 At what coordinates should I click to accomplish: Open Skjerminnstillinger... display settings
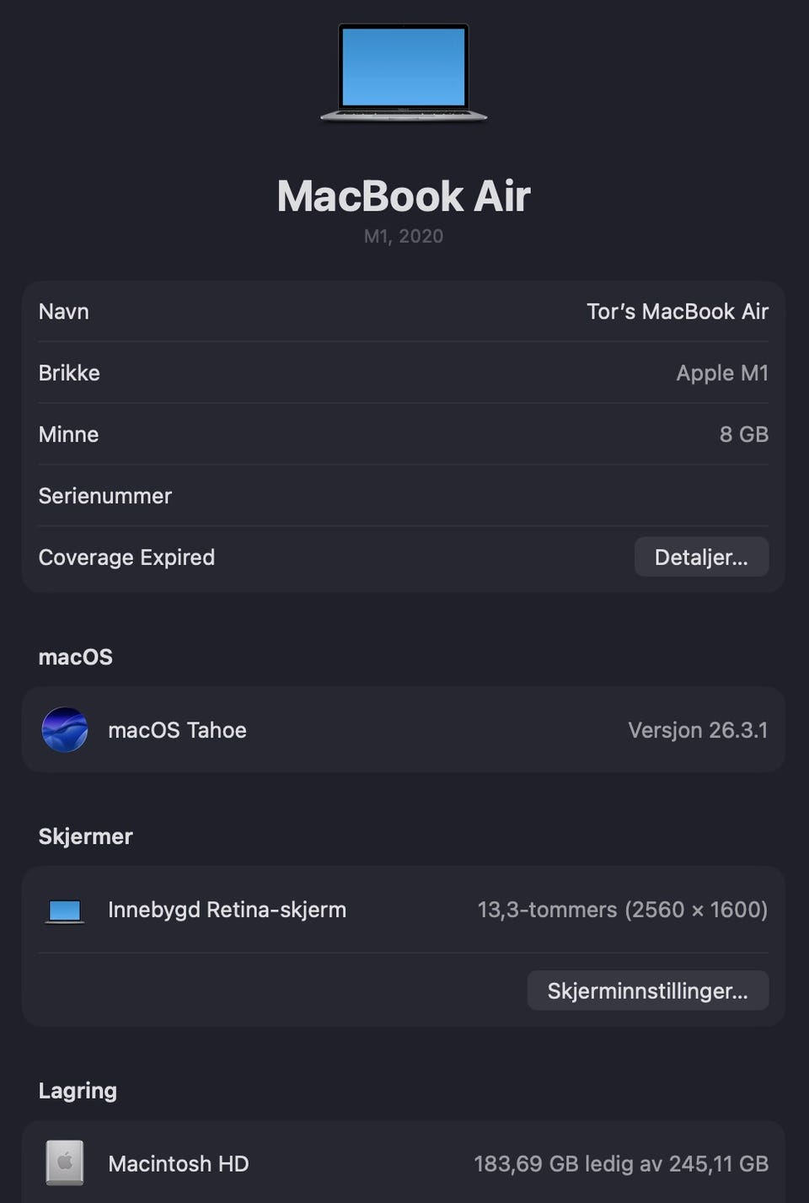tap(647, 991)
